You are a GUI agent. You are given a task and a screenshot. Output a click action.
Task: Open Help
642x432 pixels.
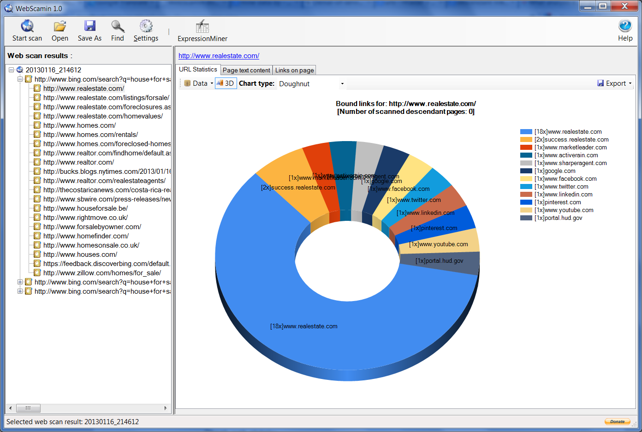pos(625,31)
